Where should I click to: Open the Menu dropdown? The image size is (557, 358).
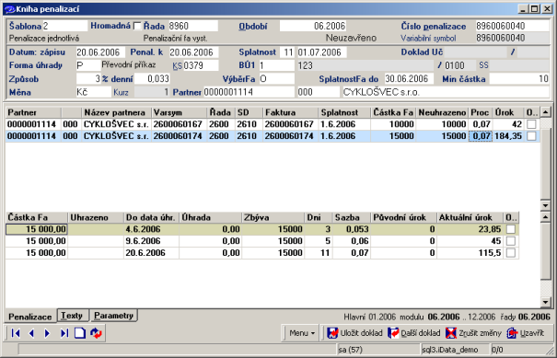pyautogui.click(x=302, y=333)
